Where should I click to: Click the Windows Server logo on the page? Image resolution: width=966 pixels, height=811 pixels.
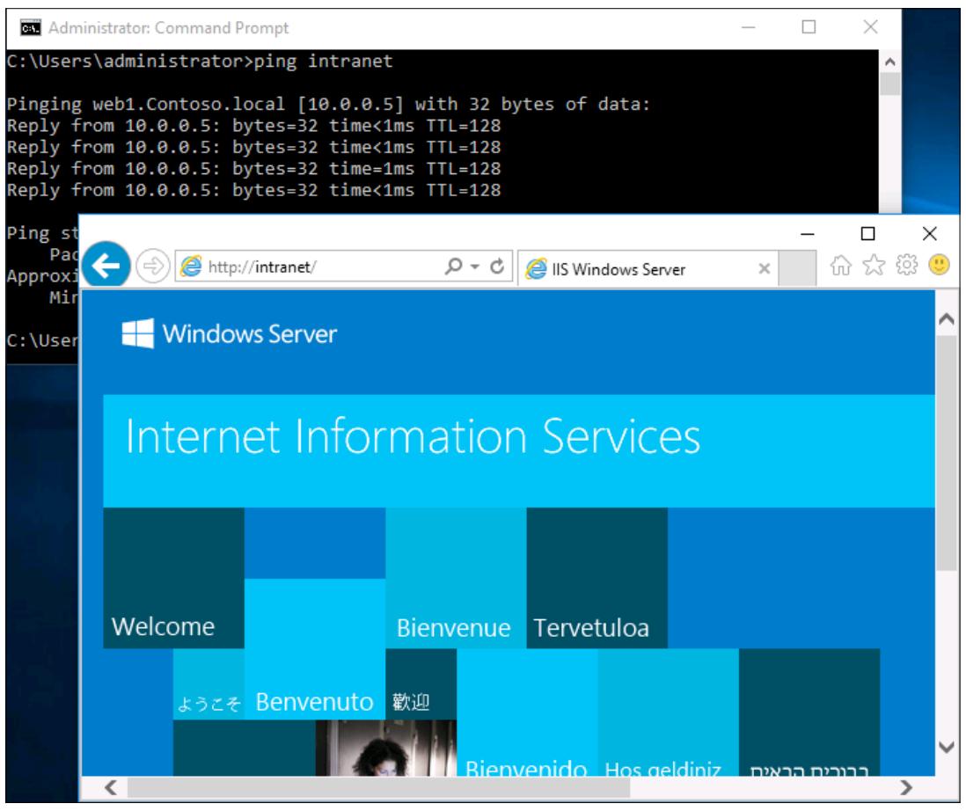click(229, 333)
